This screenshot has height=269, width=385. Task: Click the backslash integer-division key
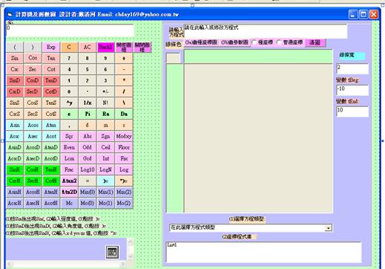(x=124, y=103)
